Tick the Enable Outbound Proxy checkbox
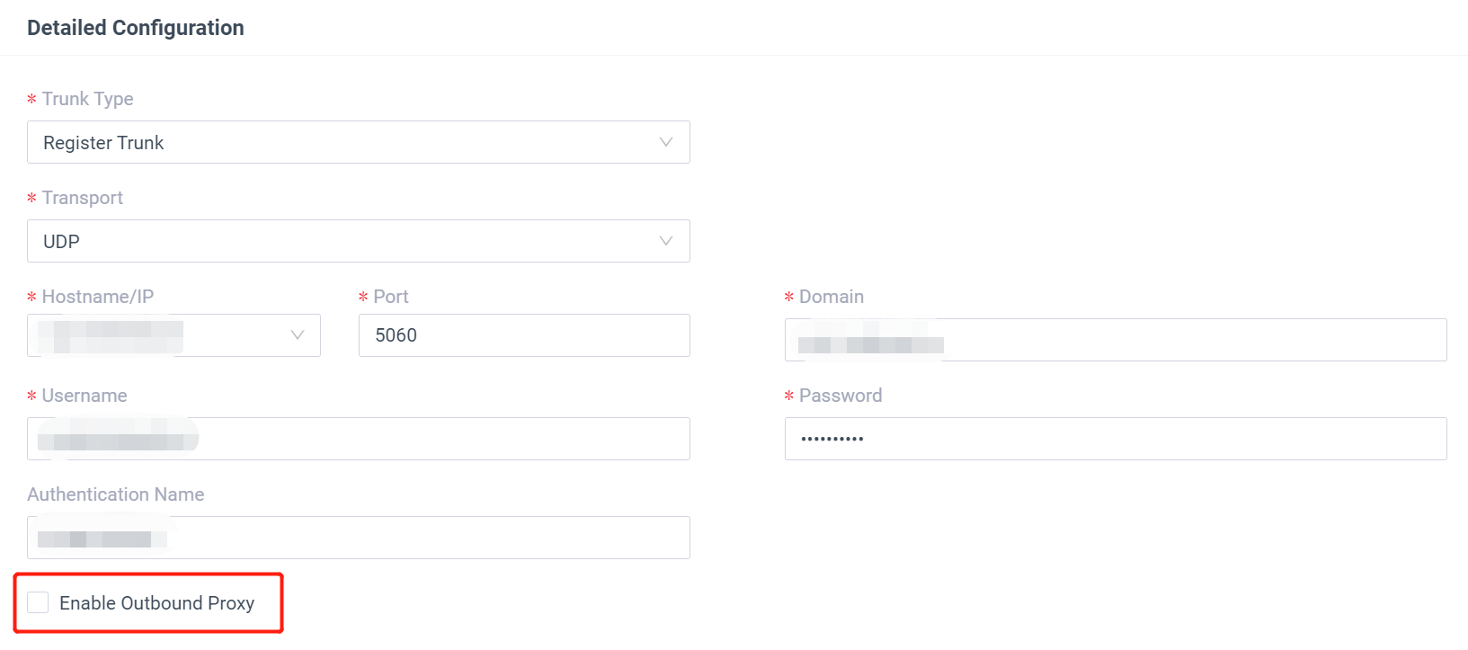This screenshot has width=1468, height=650. click(38, 602)
